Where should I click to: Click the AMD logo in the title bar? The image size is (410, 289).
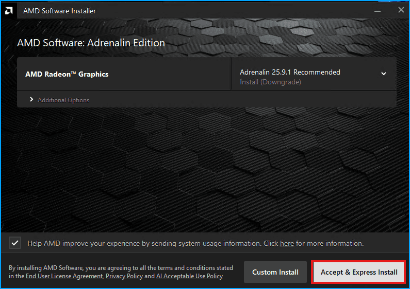[9, 11]
